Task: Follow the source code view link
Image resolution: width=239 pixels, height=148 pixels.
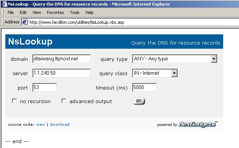Action: click(40, 124)
